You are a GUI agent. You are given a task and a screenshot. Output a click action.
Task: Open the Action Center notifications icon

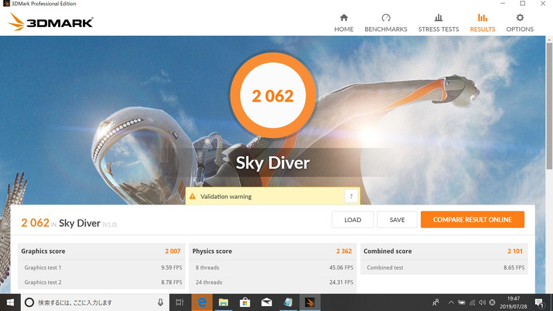click(539, 303)
